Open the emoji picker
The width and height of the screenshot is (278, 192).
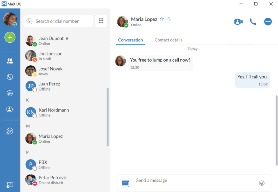click(x=262, y=183)
